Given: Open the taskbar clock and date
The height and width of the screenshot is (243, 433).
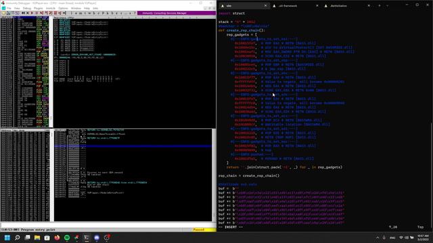Looking at the screenshot, I should coord(422,238).
